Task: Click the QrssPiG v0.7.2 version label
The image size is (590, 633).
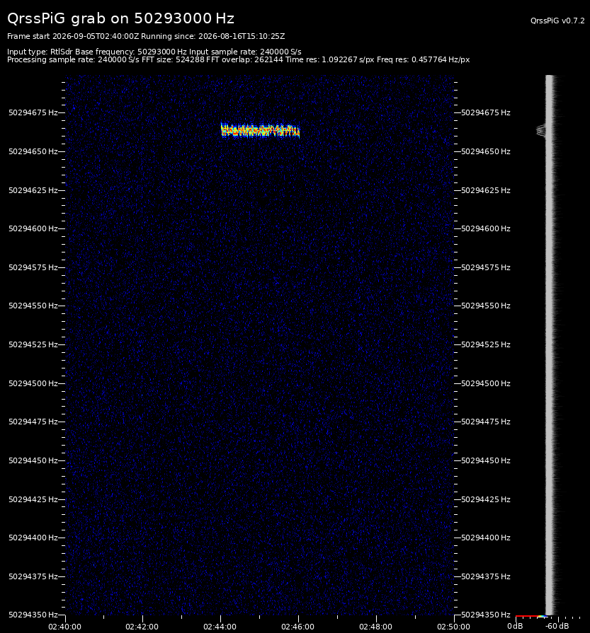Action: pyautogui.click(x=557, y=21)
